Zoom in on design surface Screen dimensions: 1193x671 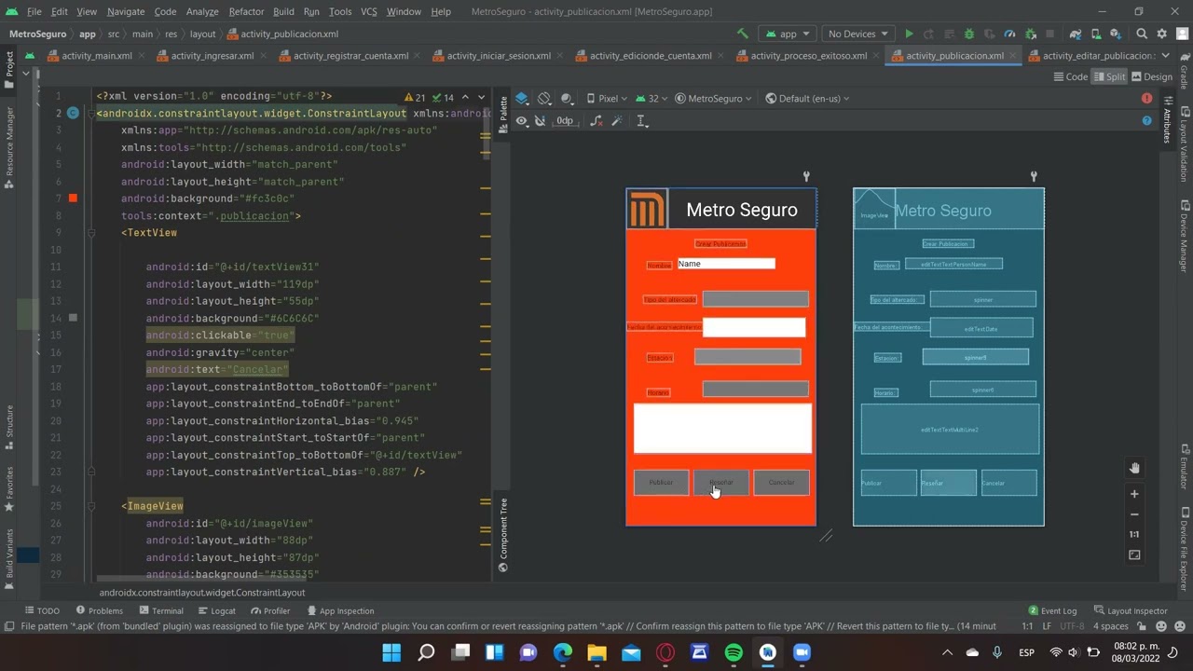click(1134, 494)
